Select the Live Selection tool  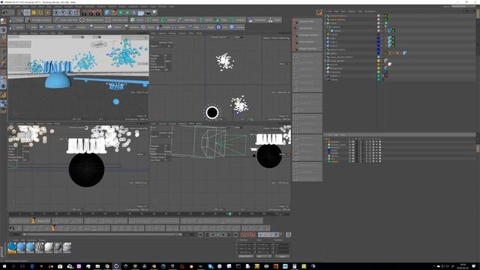pyautogui.click(x=20, y=13)
